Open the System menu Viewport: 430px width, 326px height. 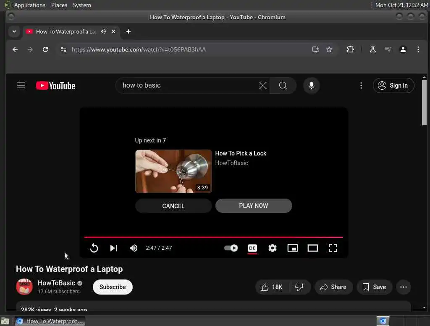82,5
